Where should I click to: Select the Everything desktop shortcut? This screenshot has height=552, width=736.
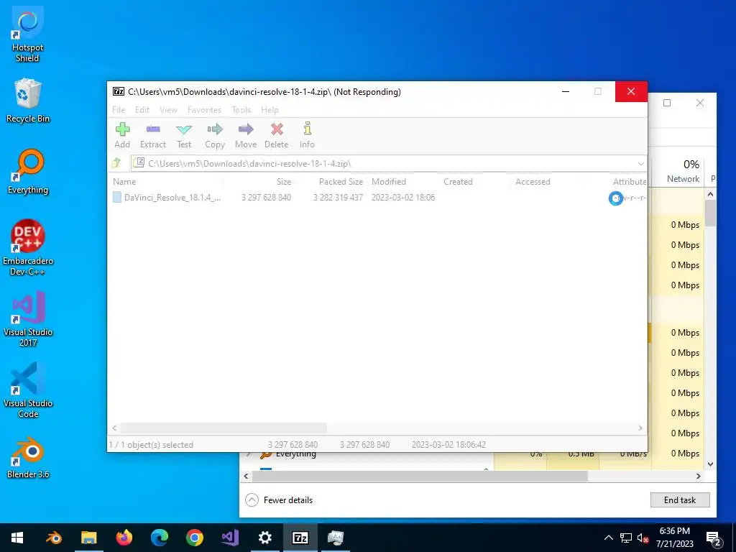pos(28,172)
